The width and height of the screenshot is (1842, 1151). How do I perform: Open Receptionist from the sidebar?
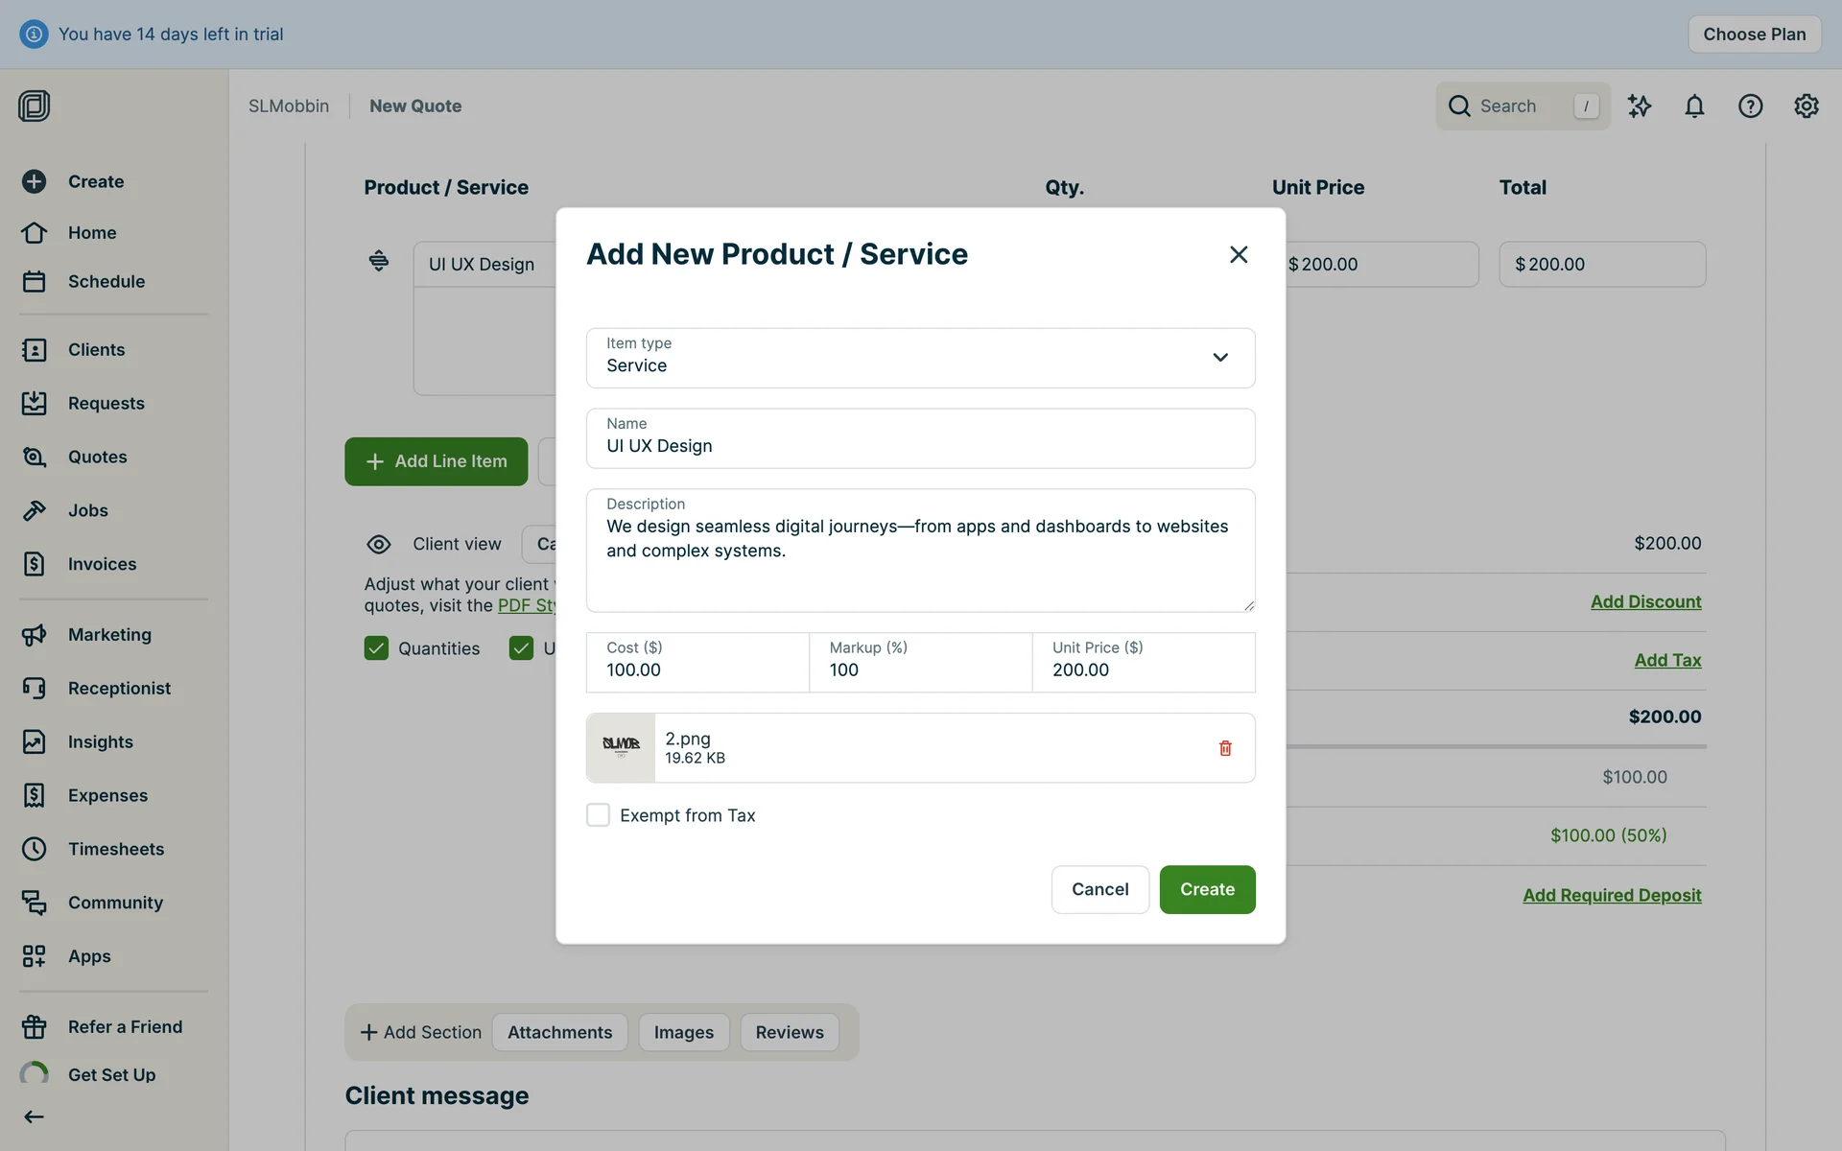click(119, 688)
